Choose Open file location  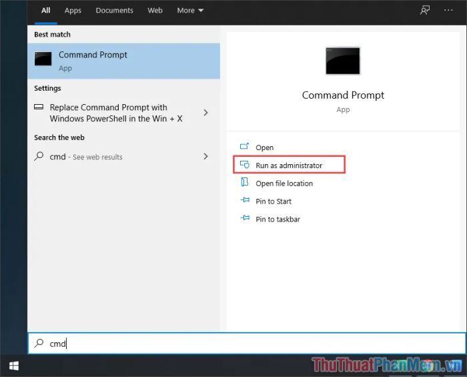point(284,183)
